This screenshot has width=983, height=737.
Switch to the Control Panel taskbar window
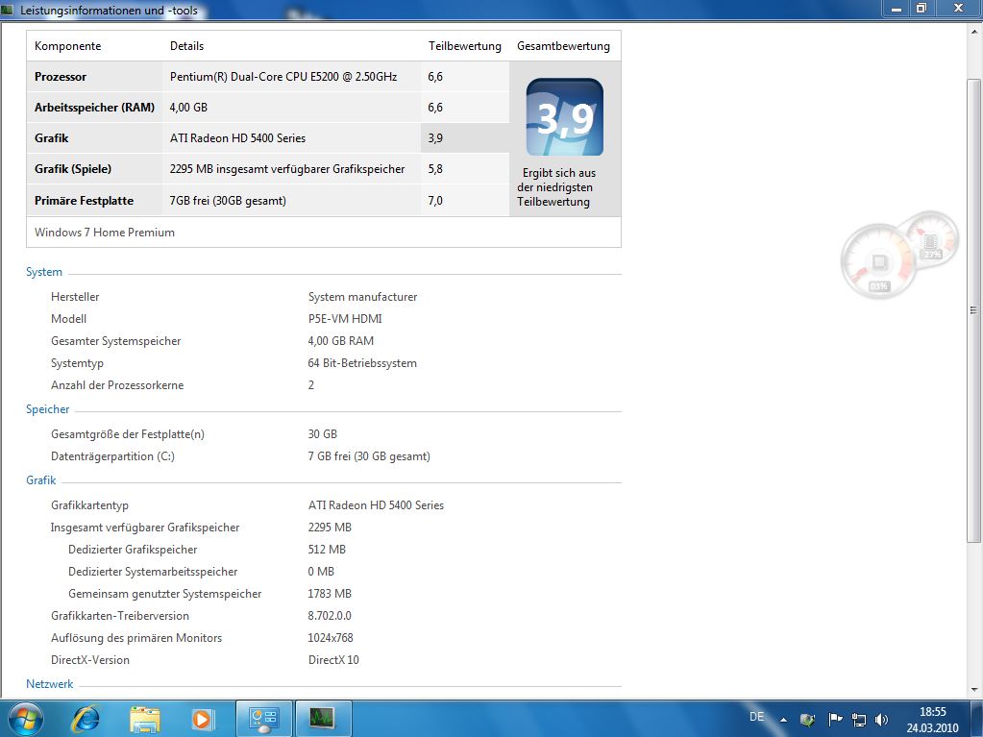coord(263,719)
